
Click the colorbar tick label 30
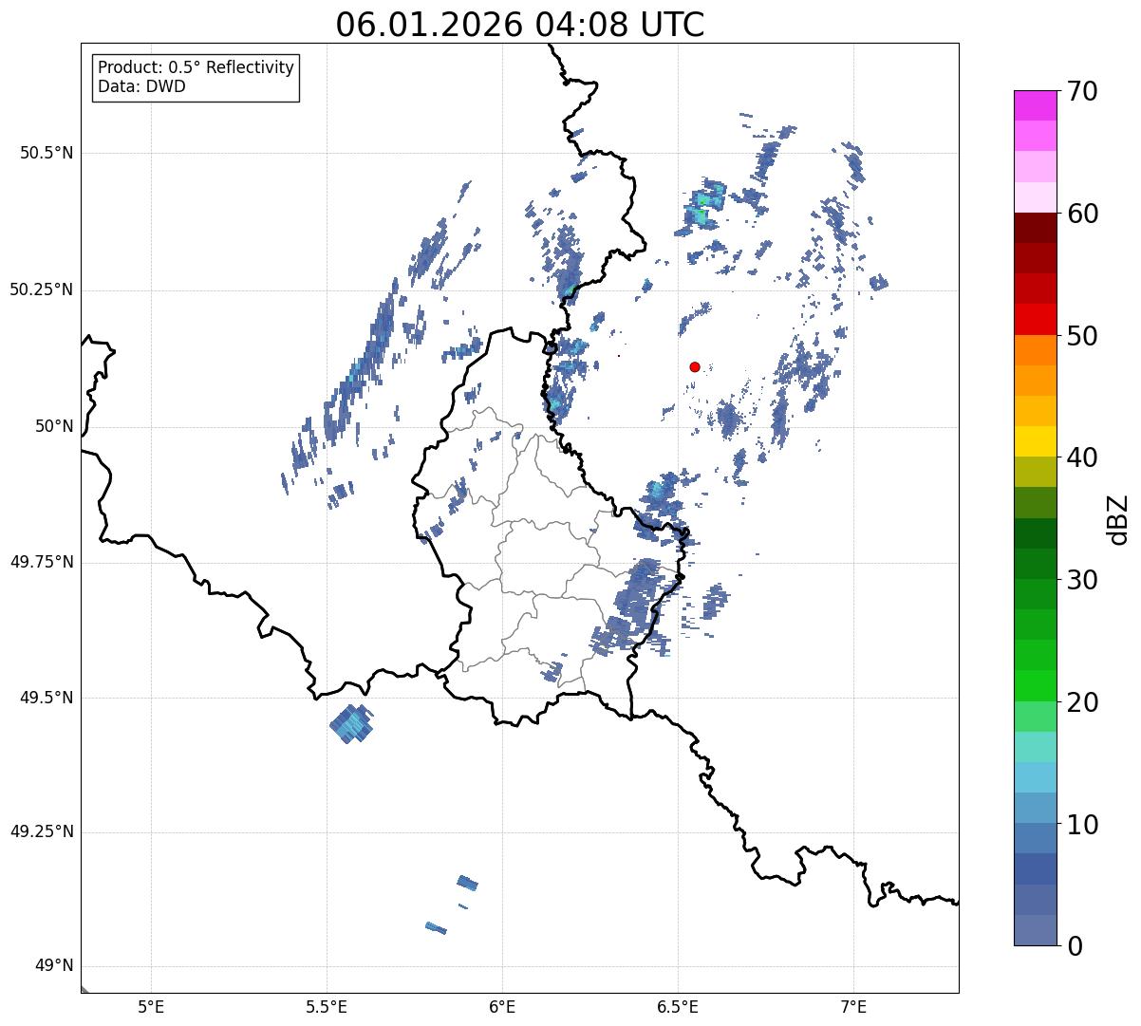(1083, 580)
